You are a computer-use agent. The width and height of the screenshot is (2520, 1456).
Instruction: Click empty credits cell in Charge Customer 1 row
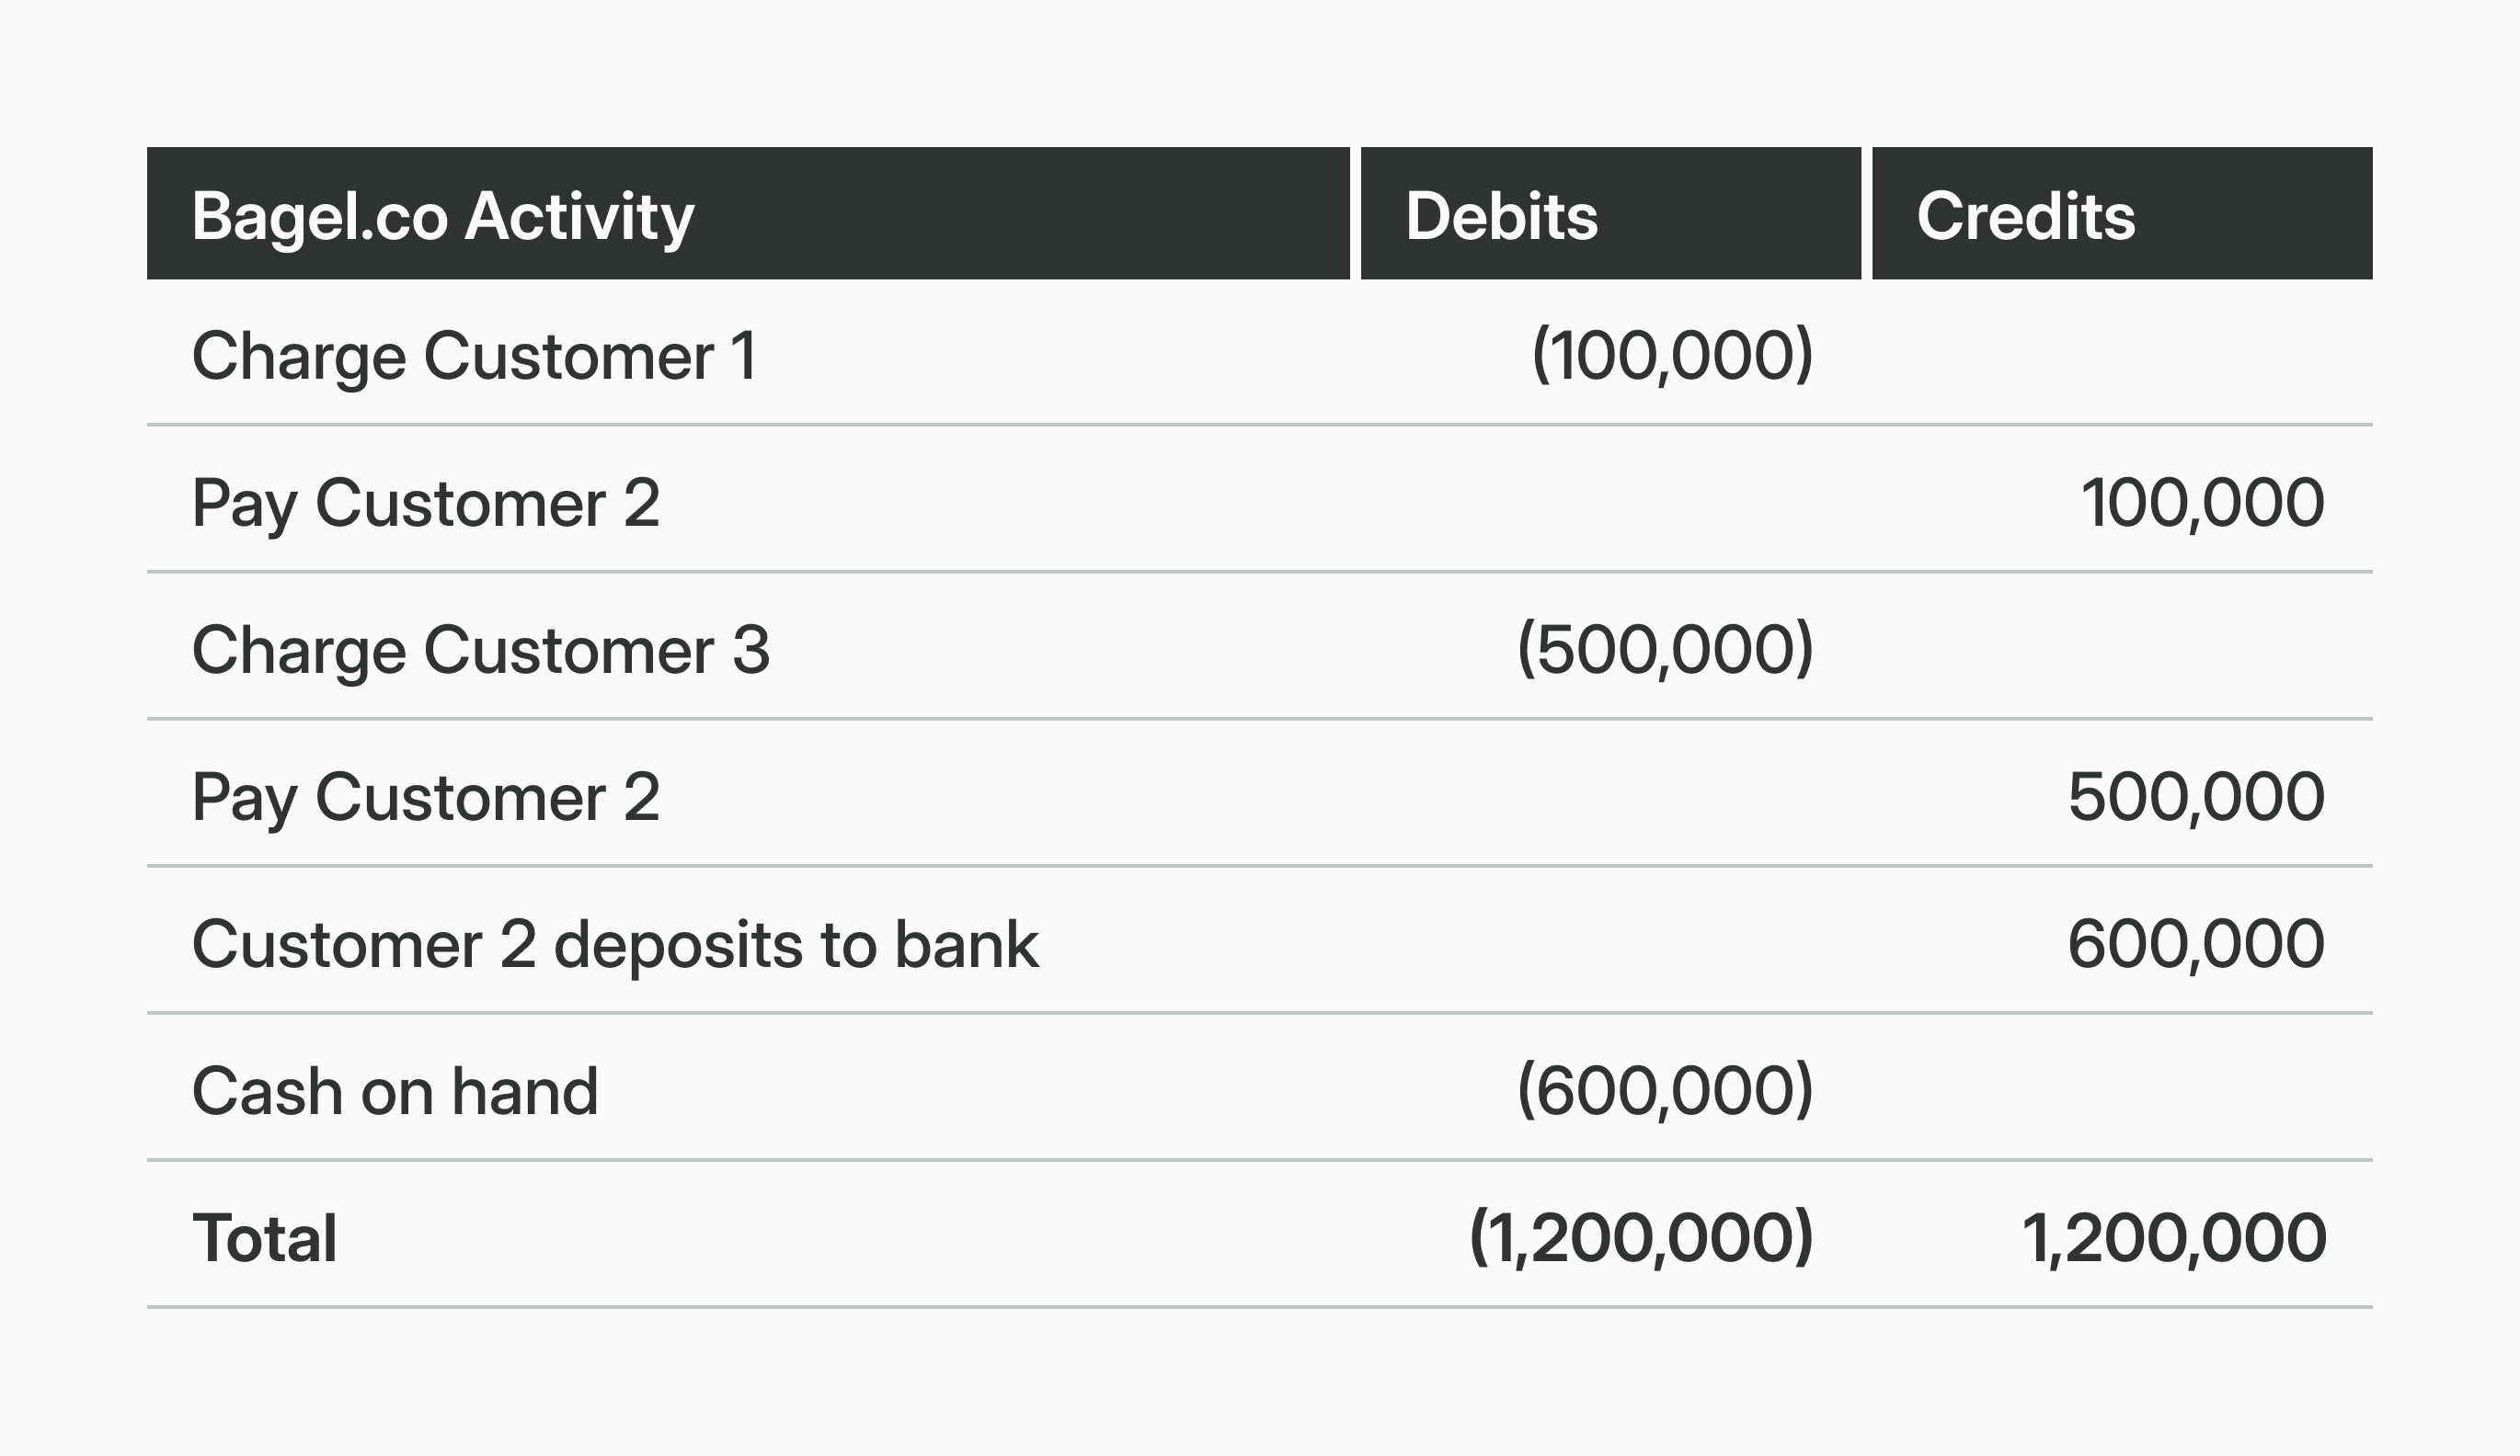coord(2120,356)
